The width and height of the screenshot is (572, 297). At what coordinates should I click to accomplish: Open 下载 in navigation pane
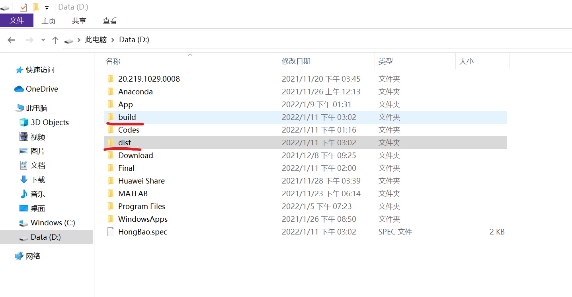38,180
